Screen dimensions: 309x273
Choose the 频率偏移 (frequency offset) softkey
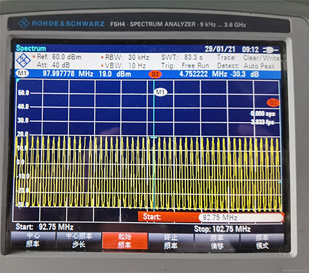coord(217,241)
